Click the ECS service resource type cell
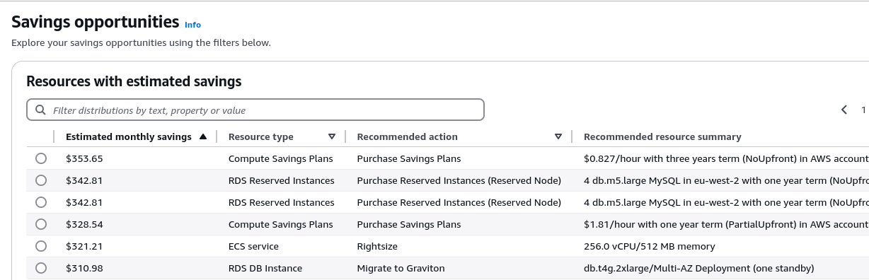Viewport: 869px width, 280px height. pyautogui.click(x=253, y=246)
